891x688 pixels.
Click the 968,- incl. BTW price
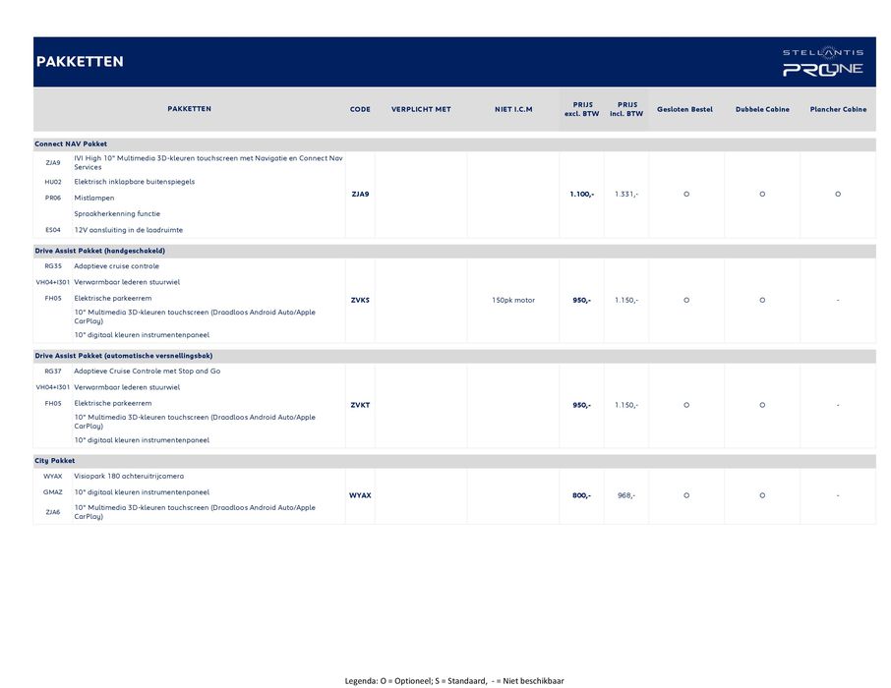click(626, 495)
